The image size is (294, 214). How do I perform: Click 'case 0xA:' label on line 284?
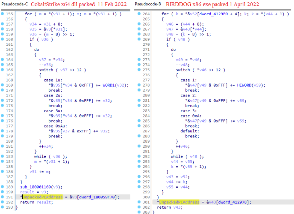point(191,116)
